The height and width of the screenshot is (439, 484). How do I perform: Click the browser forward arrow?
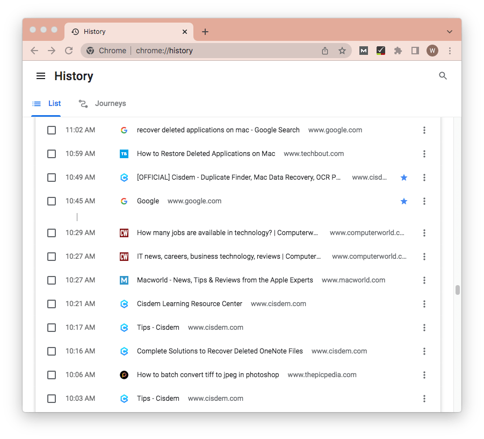[x=52, y=51]
